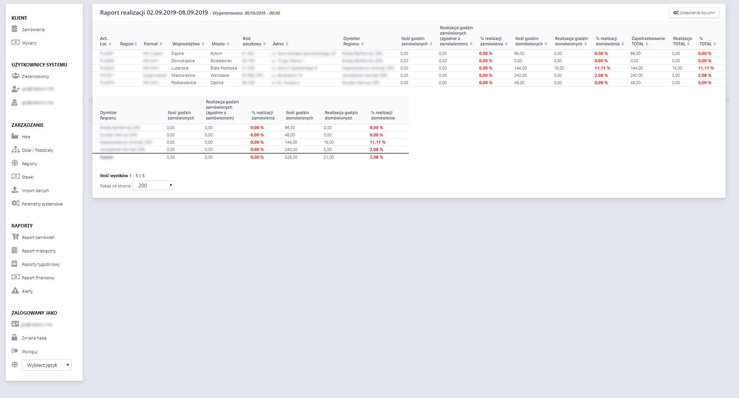Click the Hale factory icon
The height and width of the screenshot is (398, 739).
pyautogui.click(x=15, y=136)
